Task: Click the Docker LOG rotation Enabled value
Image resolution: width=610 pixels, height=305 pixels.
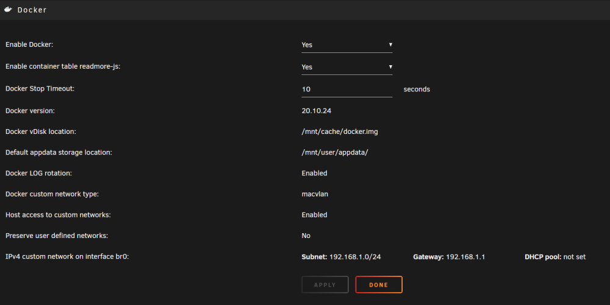Action: 314,174
